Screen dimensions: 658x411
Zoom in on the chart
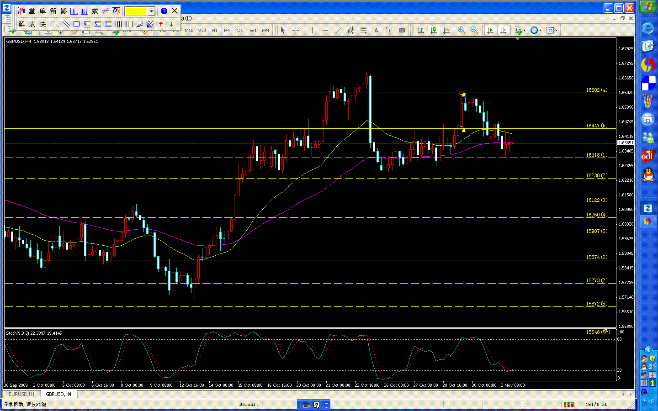pos(462,31)
